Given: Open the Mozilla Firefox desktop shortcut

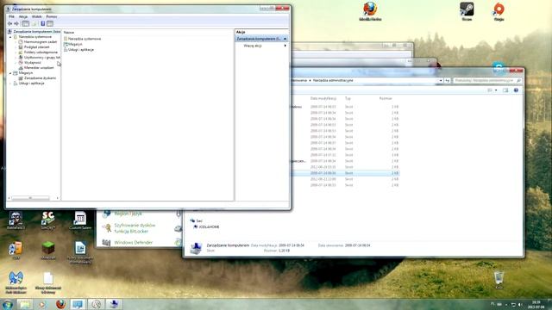Looking at the screenshot, I should pyautogui.click(x=370, y=11).
